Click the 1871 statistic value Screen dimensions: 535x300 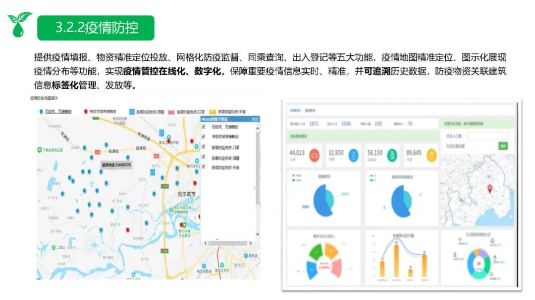pos(314,124)
